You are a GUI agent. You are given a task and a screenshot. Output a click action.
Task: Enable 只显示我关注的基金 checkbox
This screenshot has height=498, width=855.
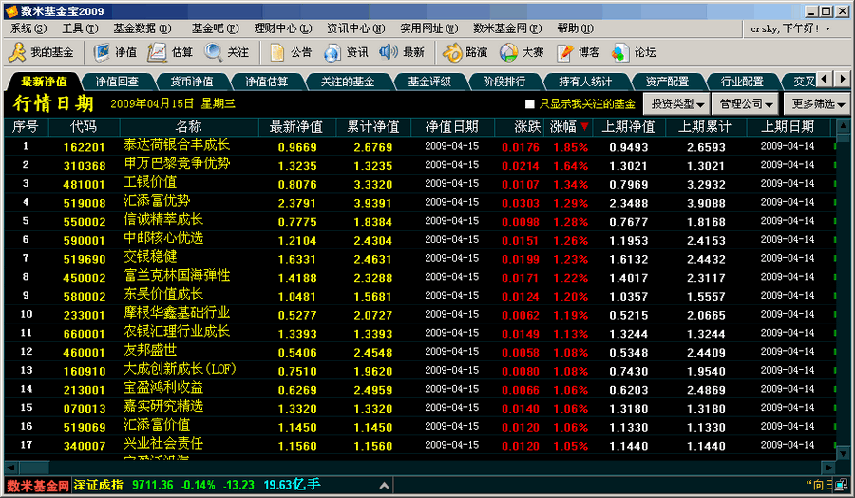pyautogui.click(x=529, y=103)
